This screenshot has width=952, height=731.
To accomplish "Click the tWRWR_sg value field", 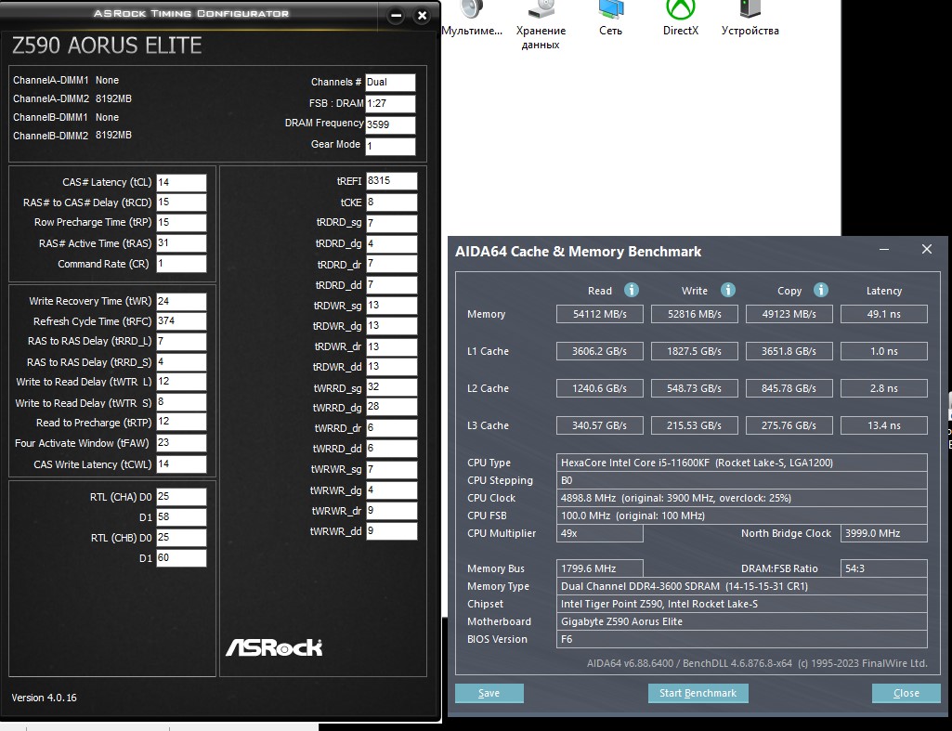I will click(392, 470).
